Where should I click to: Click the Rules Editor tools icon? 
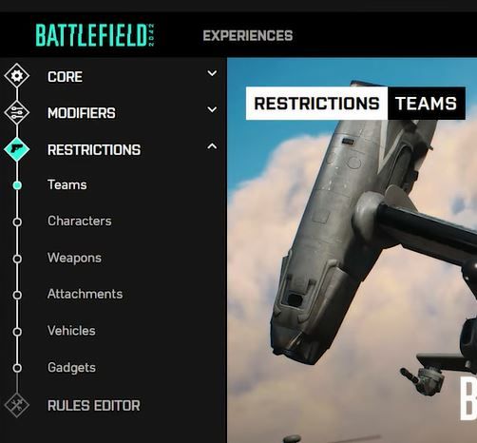click(17, 405)
